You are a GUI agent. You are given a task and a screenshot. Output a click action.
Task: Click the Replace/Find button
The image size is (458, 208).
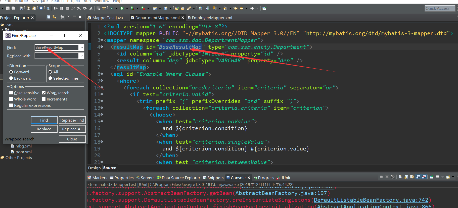coord(72,120)
